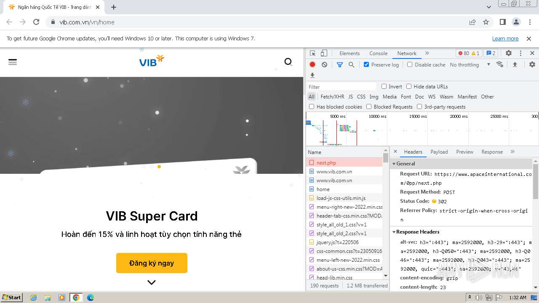Screen dimensions: 539x303
Task: Enable Hide data URLs
Action: click(x=409, y=86)
